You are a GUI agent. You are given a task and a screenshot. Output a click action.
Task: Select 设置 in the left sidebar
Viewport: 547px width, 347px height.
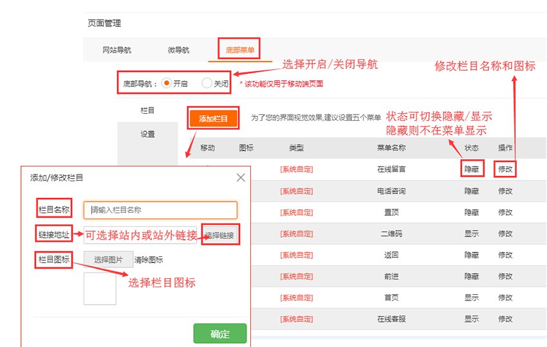(147, 134)
